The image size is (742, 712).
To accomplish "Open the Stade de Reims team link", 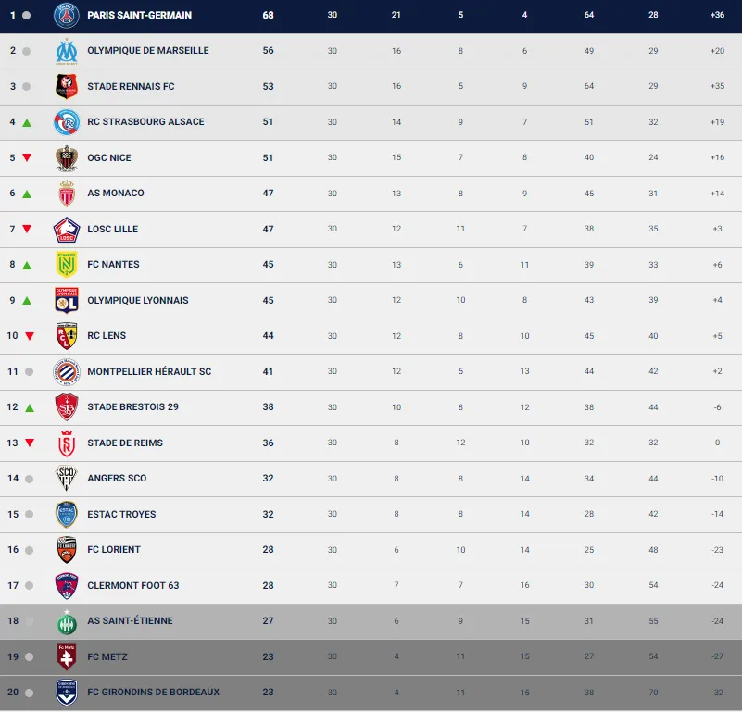I will coord(124,443).
